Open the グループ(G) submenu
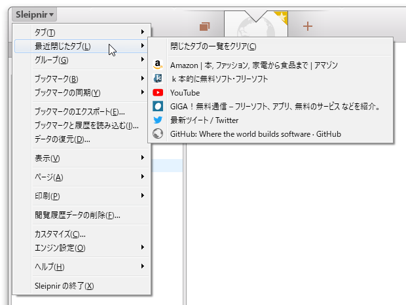 coord(82,60)
